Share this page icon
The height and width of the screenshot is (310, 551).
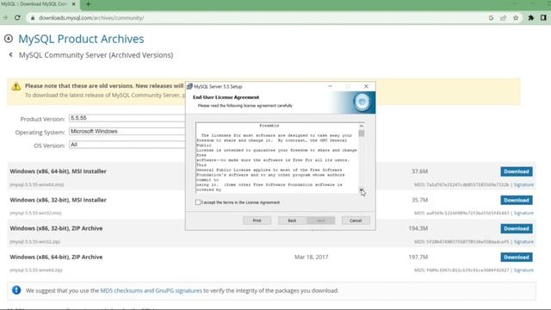pyautogui.click(x=503, y=17)
